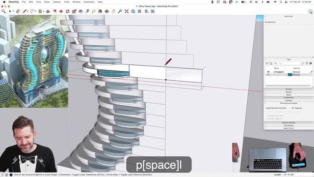Choose the Scale tool
This screenshot has width=314, height=177.
pyautogui.click(x=74, y=11)
